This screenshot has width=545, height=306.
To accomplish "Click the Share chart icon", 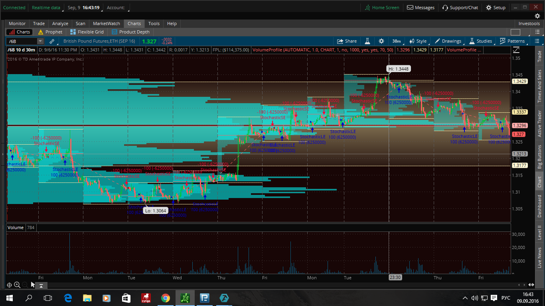I will click(346, 41).
